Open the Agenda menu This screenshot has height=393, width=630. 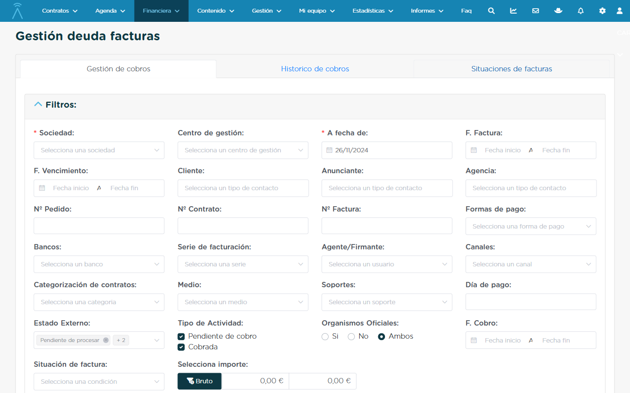[x=110, y=11]
